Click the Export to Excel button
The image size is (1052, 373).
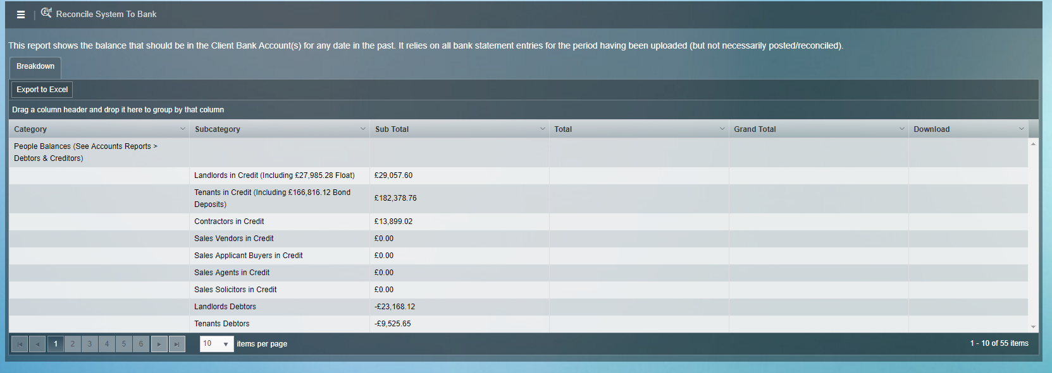[x=42, y=90]
